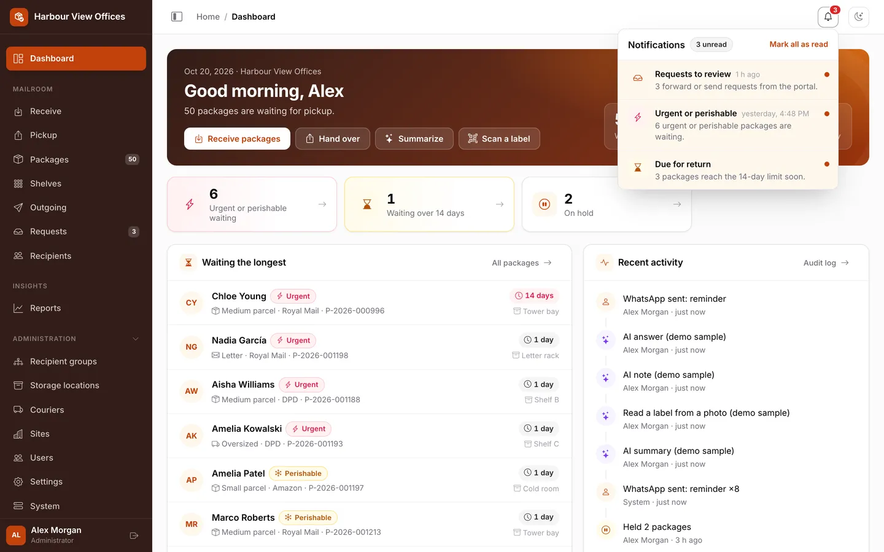Open Settings in the sidebar
This screenshot has height=552, width=884.
pyautogui.click(x=76, y=481)
